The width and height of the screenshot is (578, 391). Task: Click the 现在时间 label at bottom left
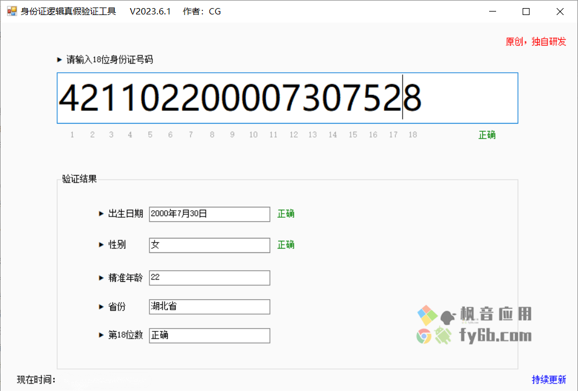(36, 379)
